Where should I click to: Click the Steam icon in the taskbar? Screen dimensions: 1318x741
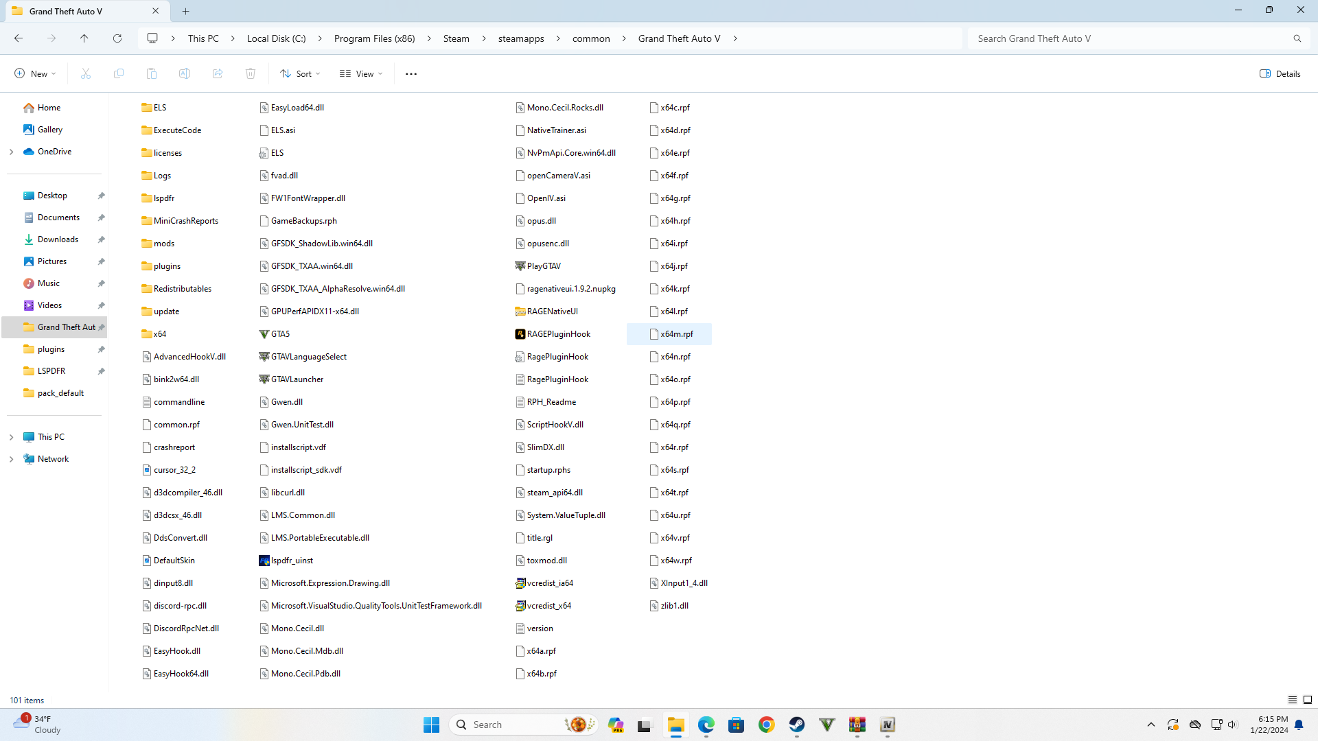click(796, 725)
